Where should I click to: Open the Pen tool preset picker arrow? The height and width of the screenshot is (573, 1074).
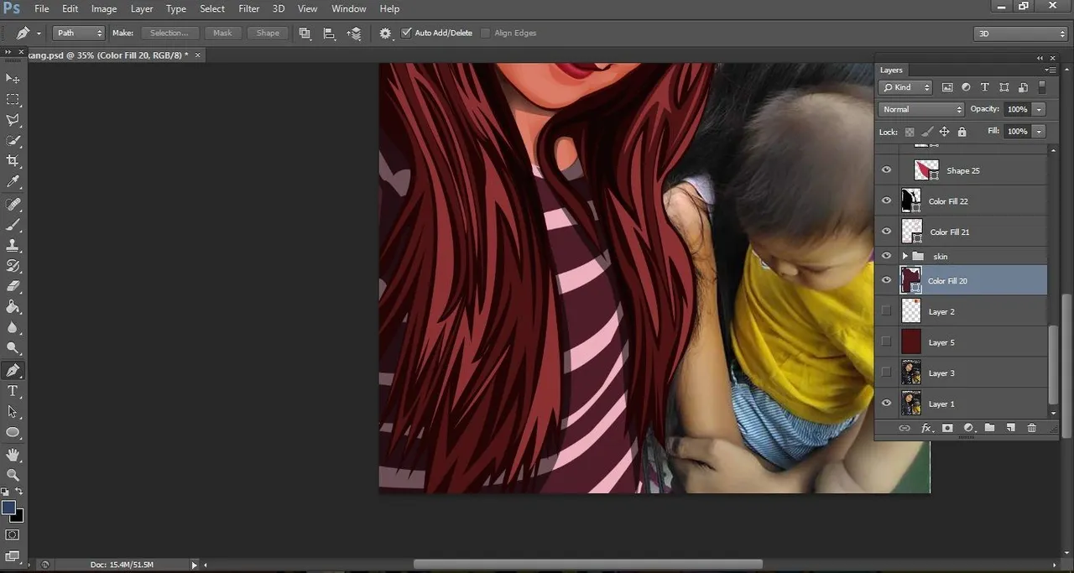[39, 34]
